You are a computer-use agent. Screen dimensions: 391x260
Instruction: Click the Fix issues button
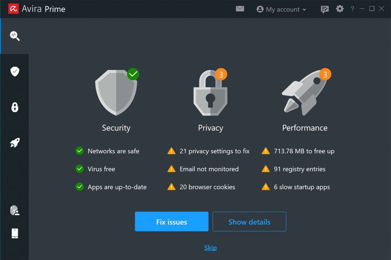171,221
